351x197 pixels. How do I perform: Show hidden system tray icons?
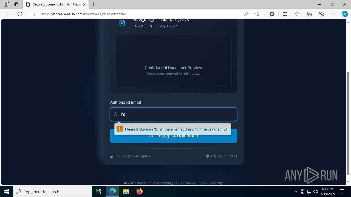(x=296, y=192)
